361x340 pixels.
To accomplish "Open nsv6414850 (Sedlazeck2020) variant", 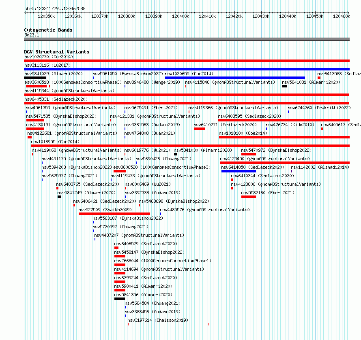I will [x=253, y=167].
